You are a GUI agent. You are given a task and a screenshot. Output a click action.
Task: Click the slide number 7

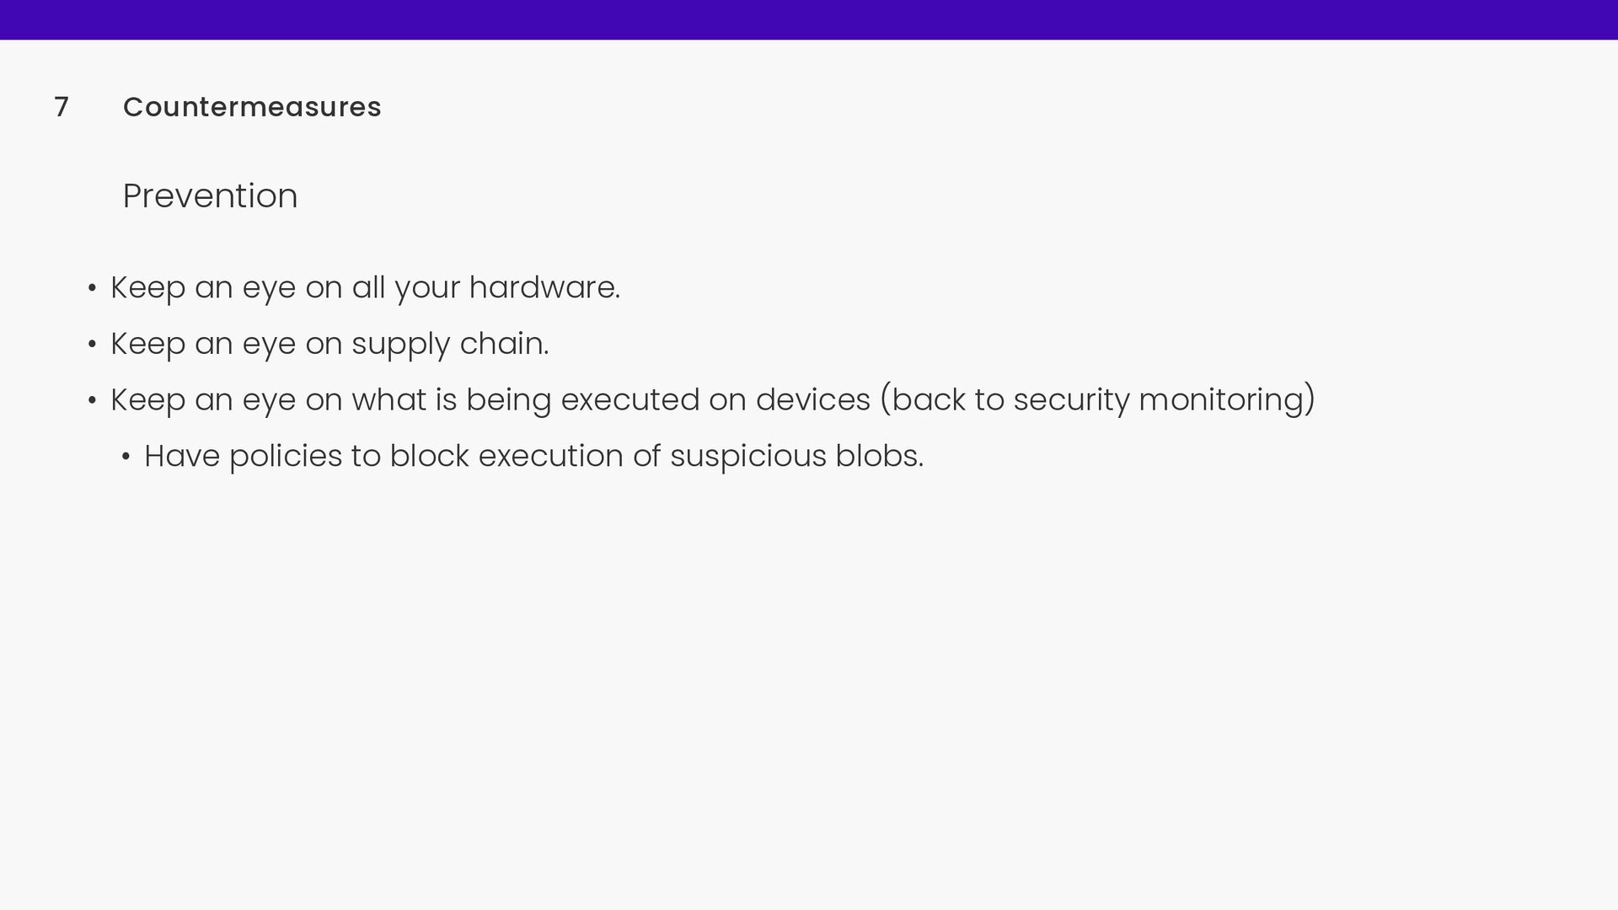click(61, 107)
